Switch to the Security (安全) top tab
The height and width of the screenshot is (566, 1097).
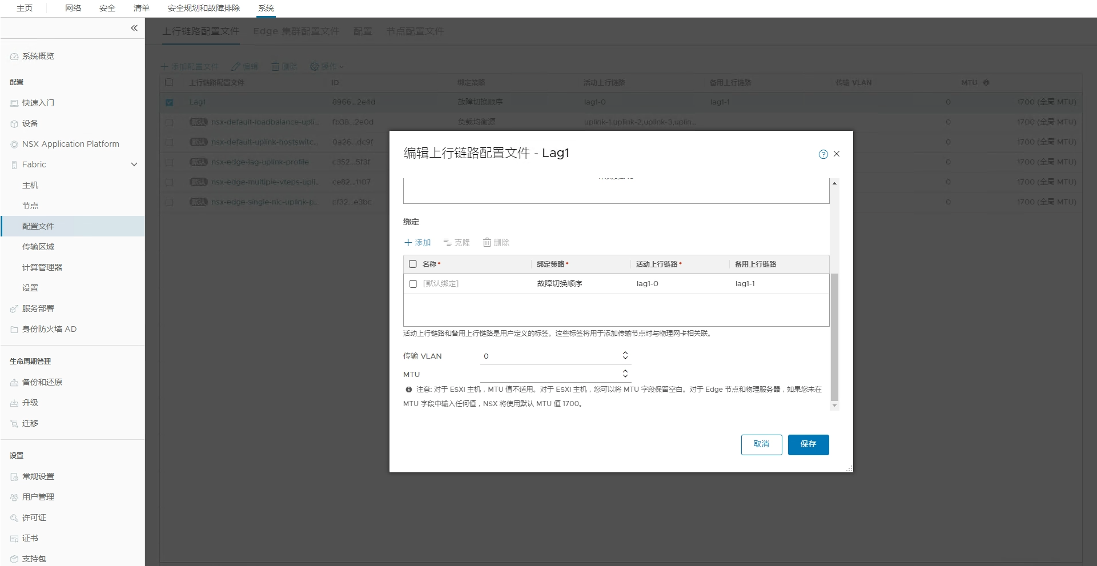(x=107, y=8)
